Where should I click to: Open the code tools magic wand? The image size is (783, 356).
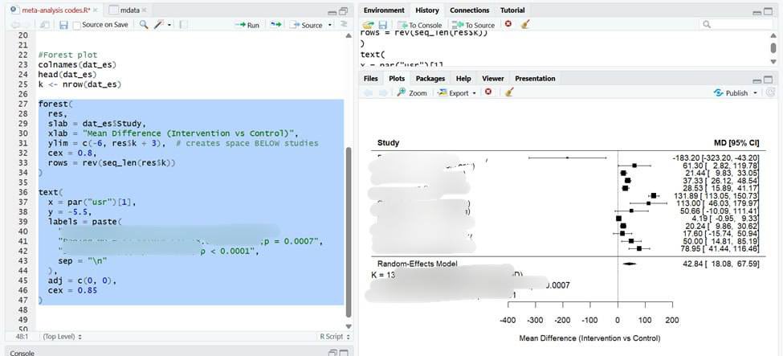[x=159, y=24]
